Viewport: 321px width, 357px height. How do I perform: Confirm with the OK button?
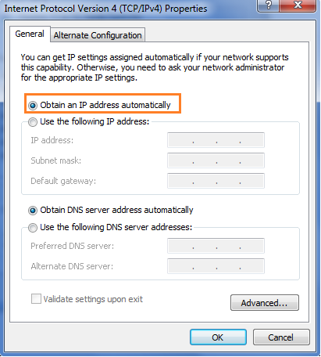point(218,337)
